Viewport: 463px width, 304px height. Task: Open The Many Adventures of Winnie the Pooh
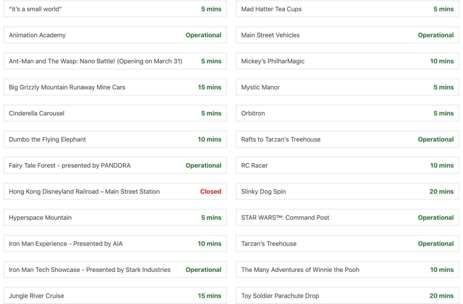tap(347, 270)
